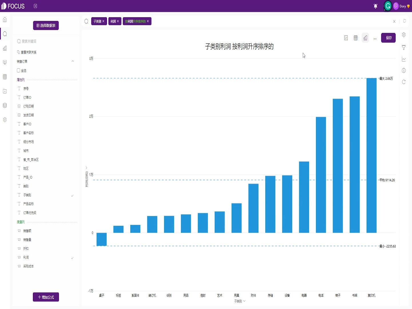Click the 书架 bar in chart
Screen dimensions: 412x309
pyautogui.click(x=354, y=165)
